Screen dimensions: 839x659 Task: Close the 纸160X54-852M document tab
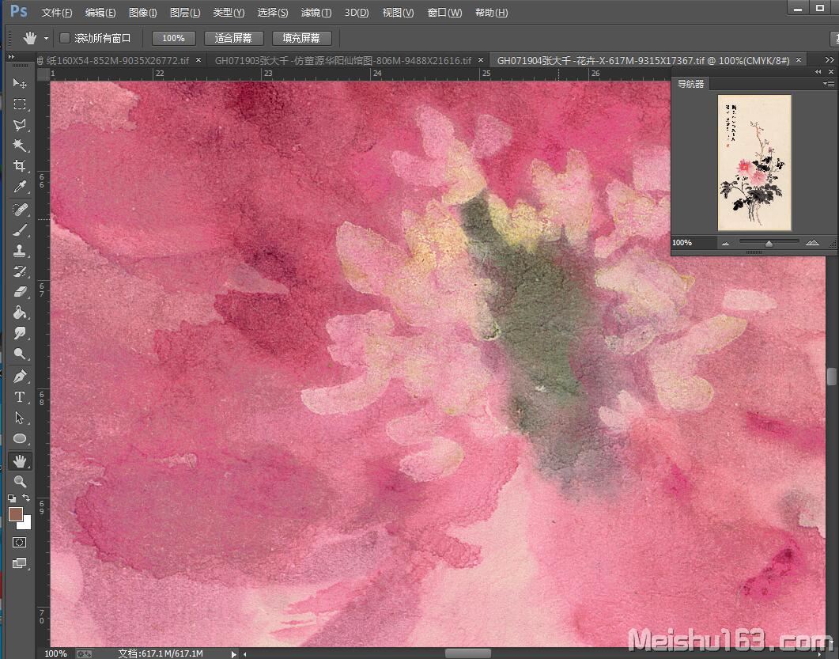pyautogui.click(x=198, y=60)
